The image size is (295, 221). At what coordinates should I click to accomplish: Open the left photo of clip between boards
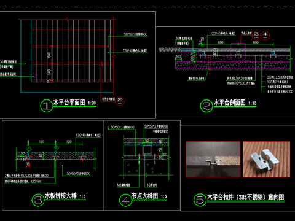click(213, 159)
